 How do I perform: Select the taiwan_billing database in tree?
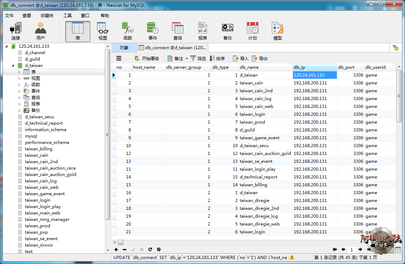coord(39,149)
